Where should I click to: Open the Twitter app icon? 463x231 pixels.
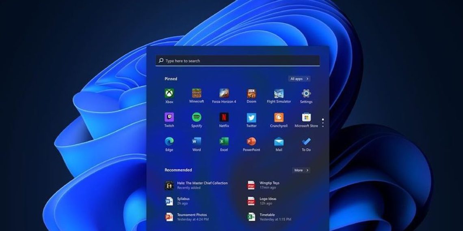(x=251, y=118)
